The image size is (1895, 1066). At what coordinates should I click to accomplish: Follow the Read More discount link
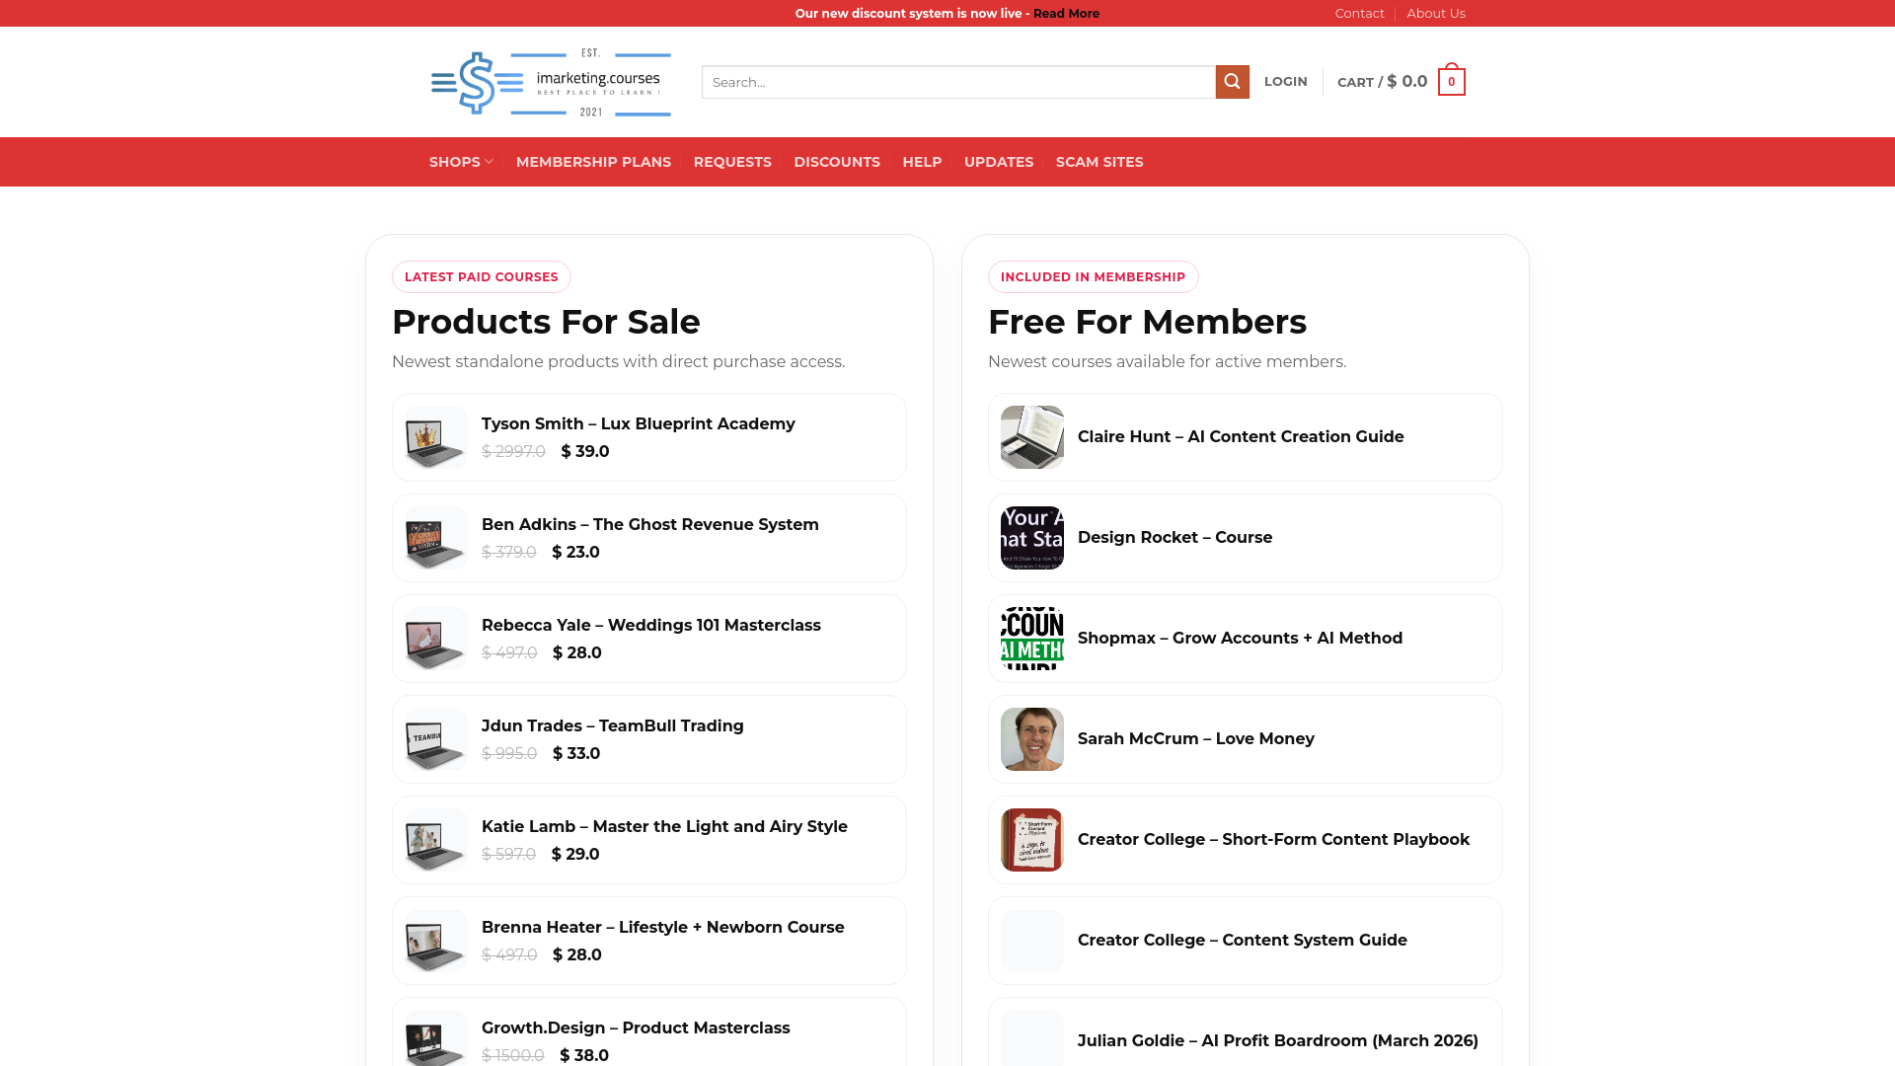point(1066,13)
